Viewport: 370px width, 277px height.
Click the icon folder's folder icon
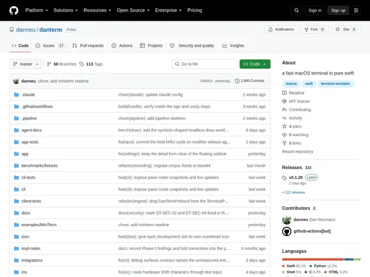tap(16, 237)
